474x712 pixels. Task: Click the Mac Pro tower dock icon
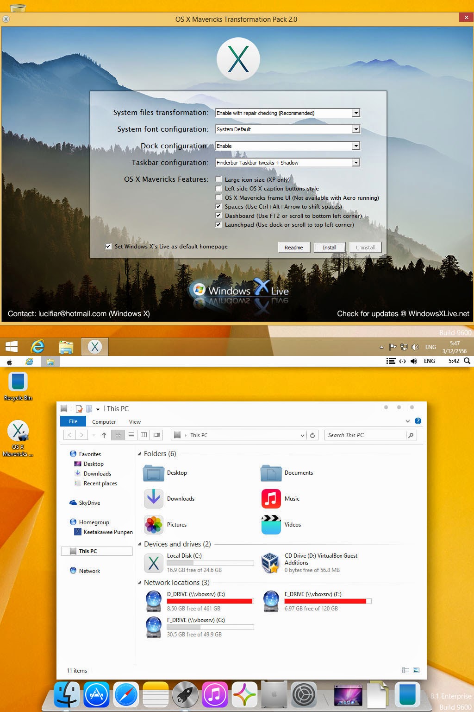pyautogui.click(x=274, y=695)
